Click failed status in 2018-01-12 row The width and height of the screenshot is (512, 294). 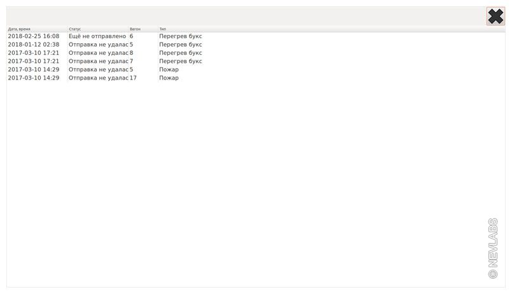(x=99, y=45)
